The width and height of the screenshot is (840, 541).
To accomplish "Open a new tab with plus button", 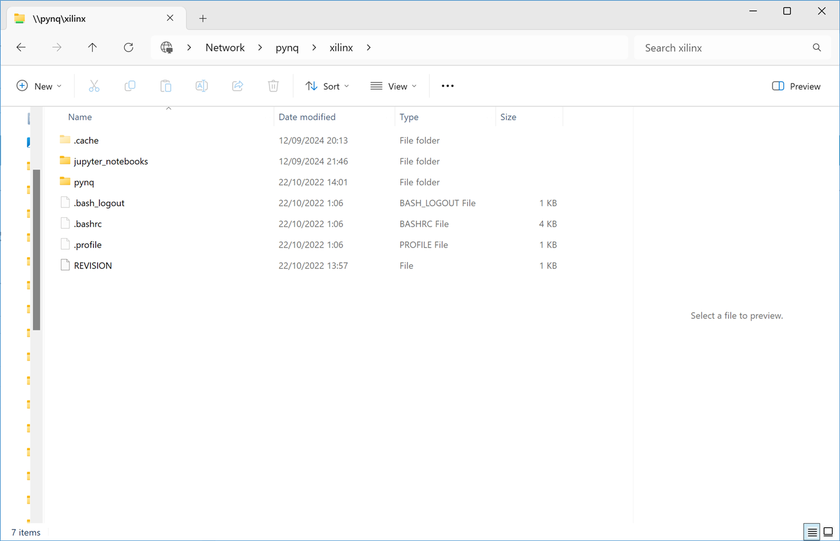I will (x=203, y=18).
